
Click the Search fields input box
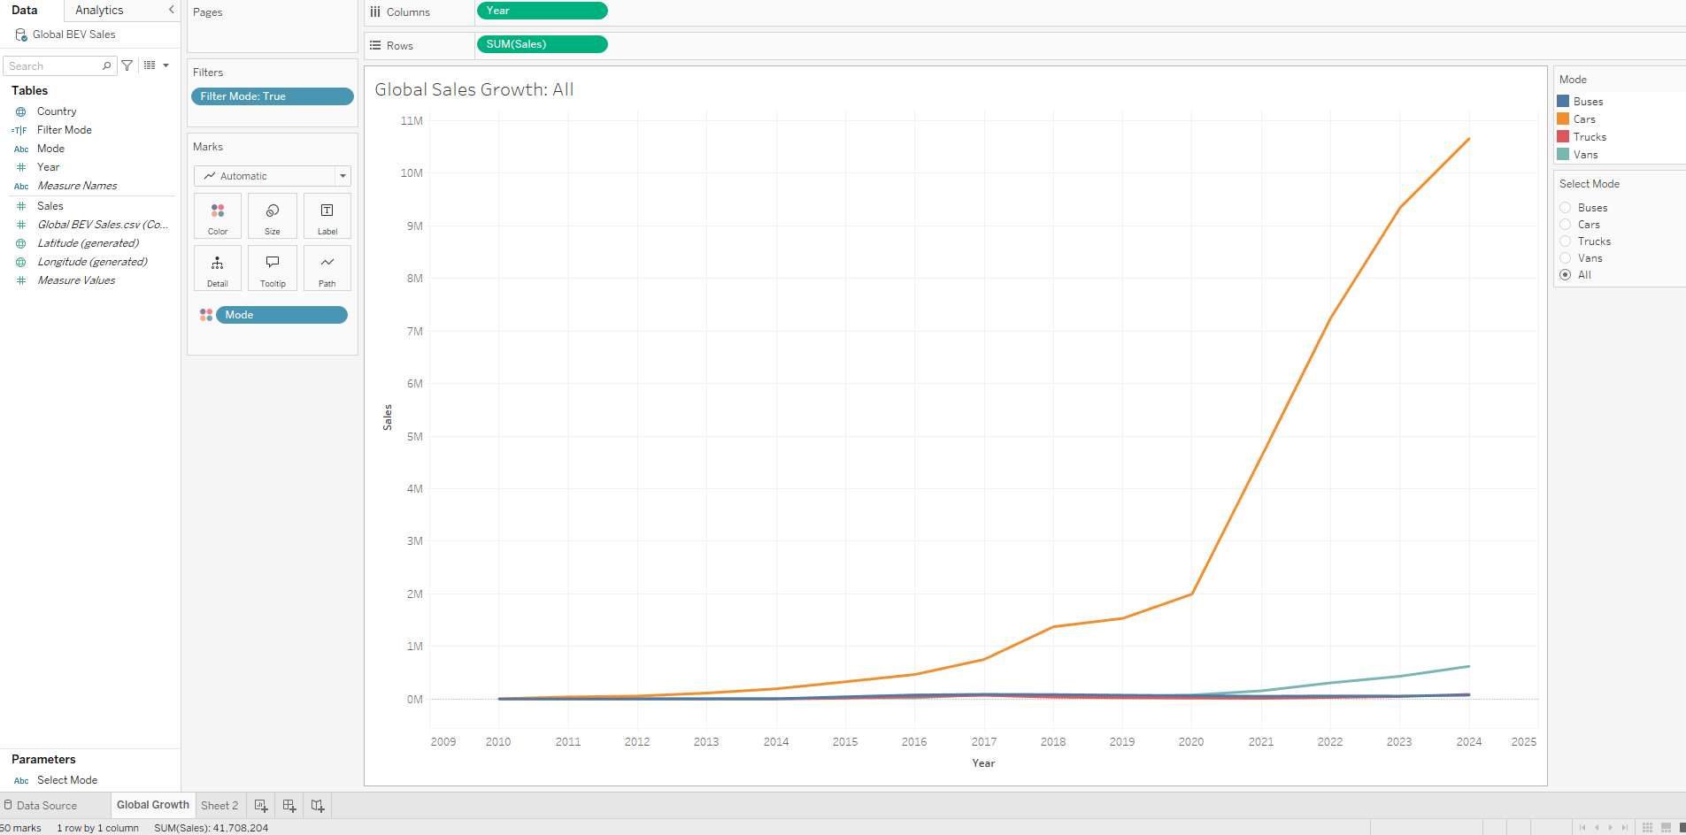[55, 66]
